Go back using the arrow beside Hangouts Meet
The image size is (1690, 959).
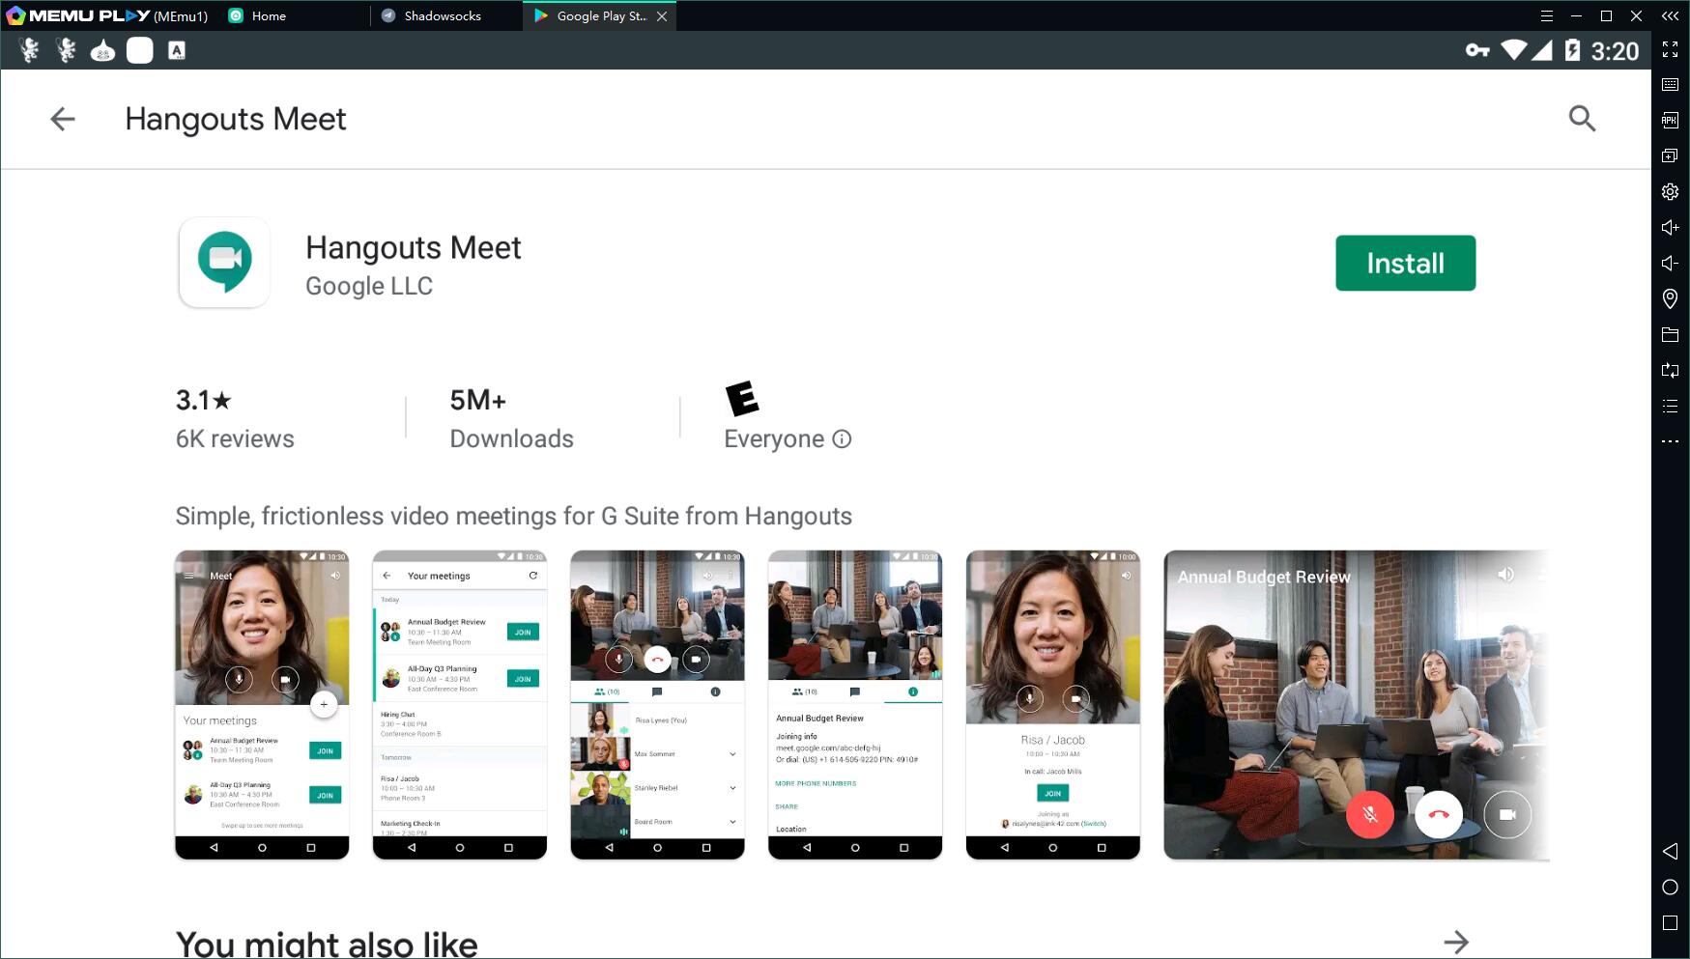click(x=63, y=119)
